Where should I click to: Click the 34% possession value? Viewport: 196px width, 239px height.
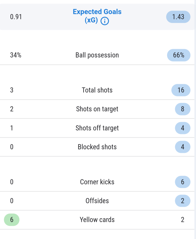click(16, 55)
